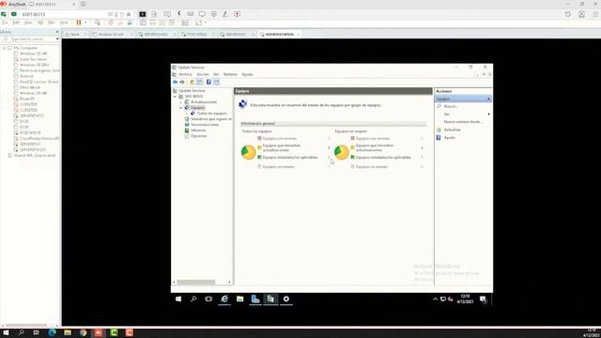Screen dimensions: 601x338
Task: Click the AnyDesk chat icon
Action: pos(167,14)
